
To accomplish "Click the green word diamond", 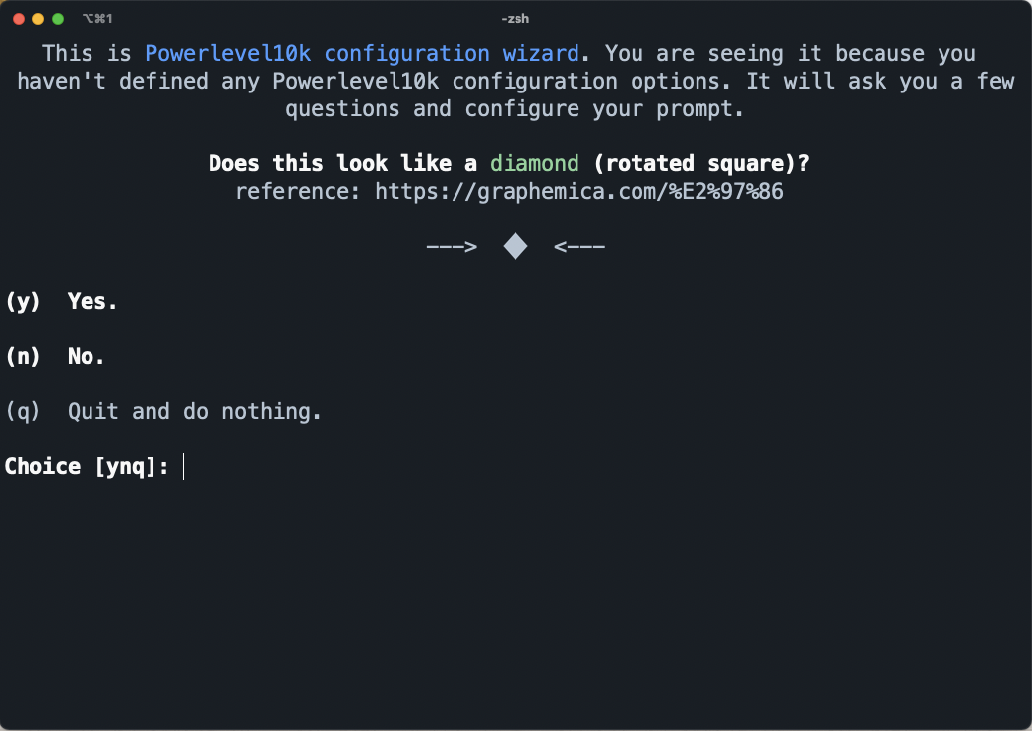I will pos(534,163).
